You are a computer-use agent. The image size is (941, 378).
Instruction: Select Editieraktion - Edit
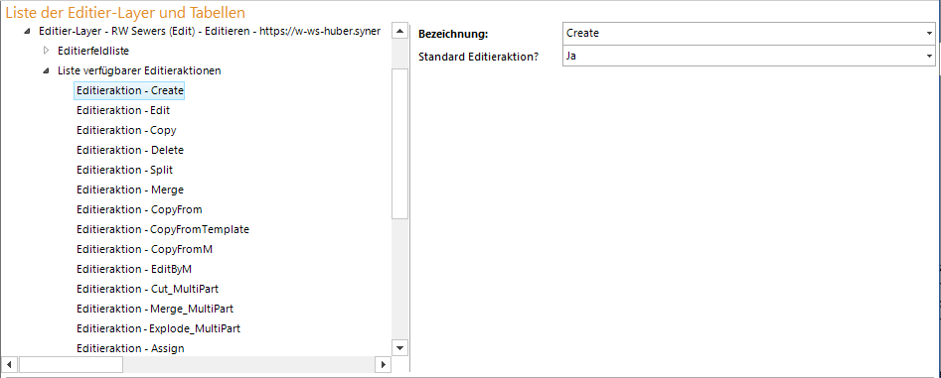point(123,110)
